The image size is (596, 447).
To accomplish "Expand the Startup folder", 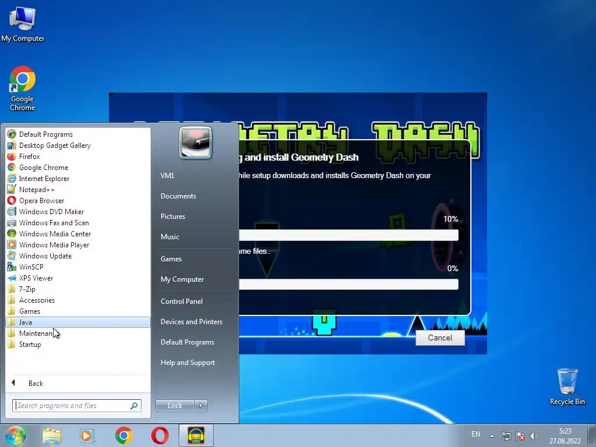I will (x=78, y=344).
